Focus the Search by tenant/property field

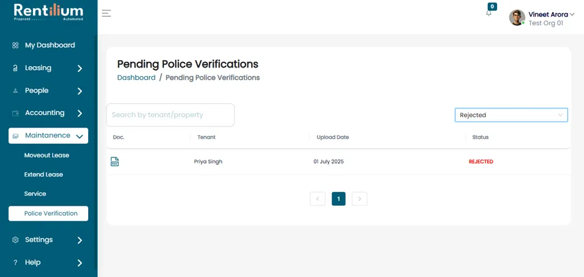pos(171,115)
